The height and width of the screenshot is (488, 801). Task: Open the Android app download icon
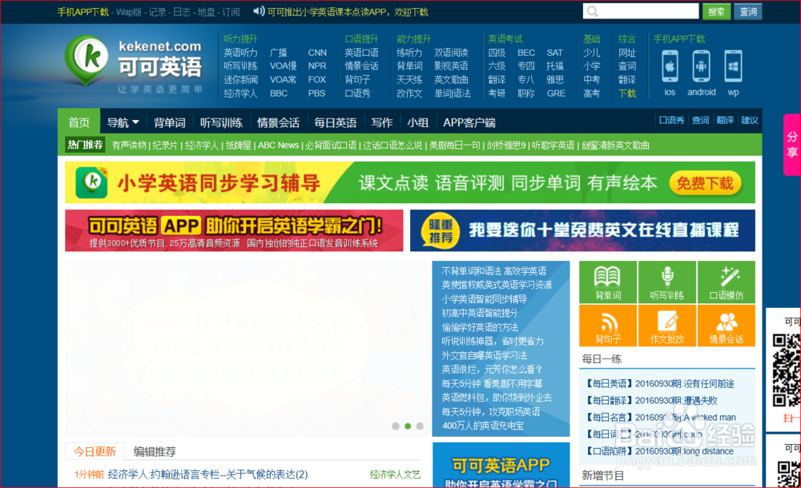701,66
